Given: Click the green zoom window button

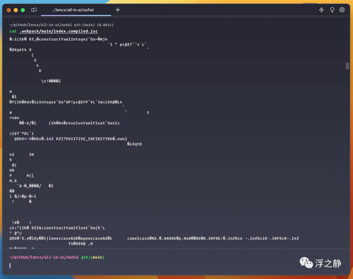Looking at the screenshot, I should [23, 10].
